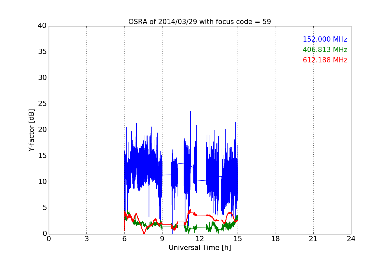390x260 pixels.
Task: Click the y-axis tick label 15
Action: [42, 156]
